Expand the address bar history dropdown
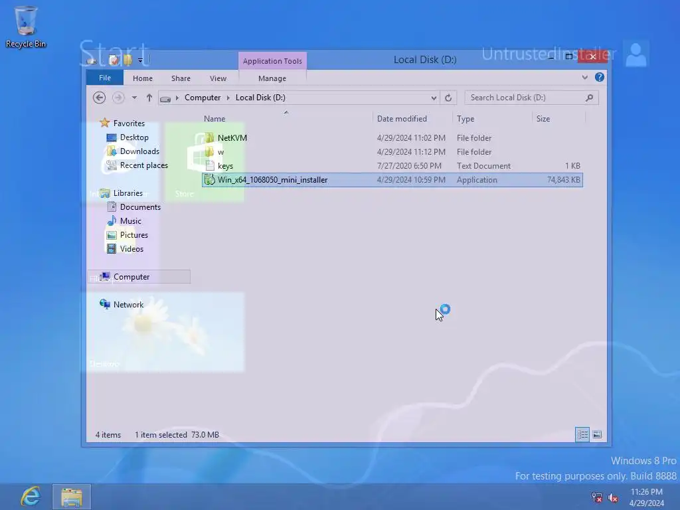 pos(433,98)
